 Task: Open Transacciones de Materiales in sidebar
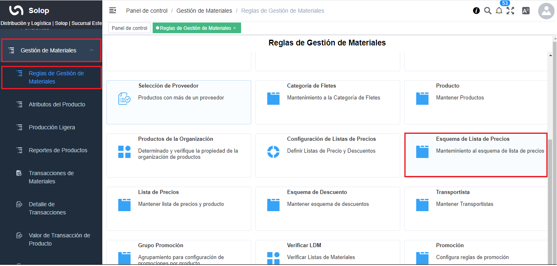coord(51,177)
